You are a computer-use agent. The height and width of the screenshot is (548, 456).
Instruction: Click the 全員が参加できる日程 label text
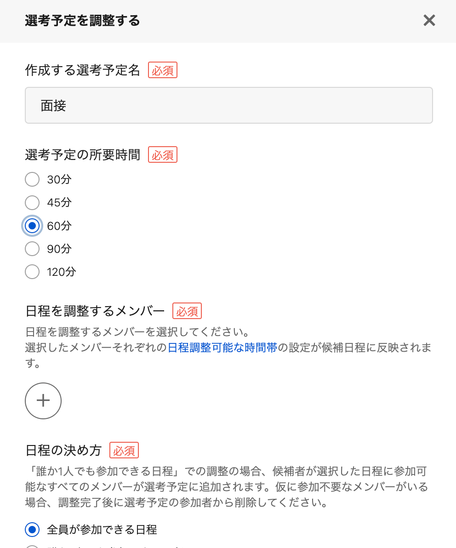coord(102,530)
